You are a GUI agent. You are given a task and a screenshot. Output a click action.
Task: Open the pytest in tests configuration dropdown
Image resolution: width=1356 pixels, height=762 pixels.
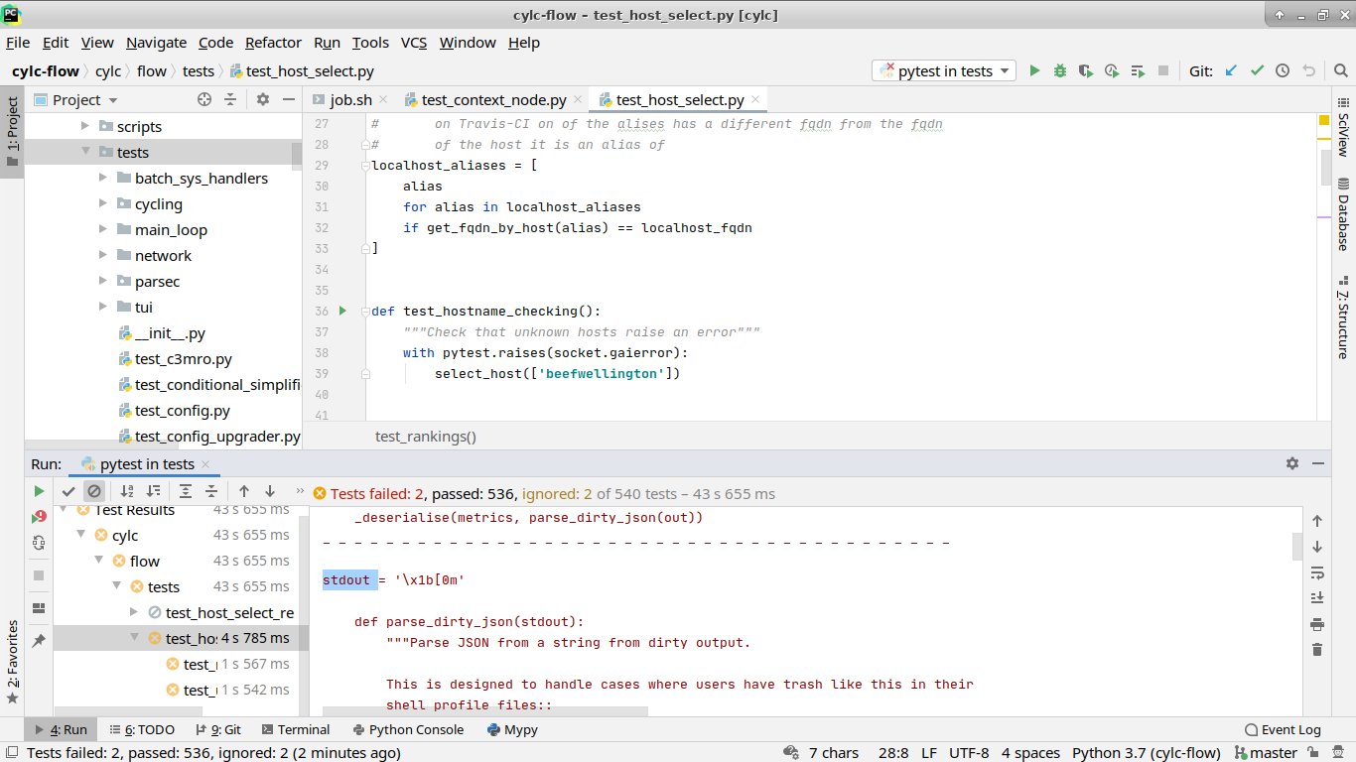point(944,70)
